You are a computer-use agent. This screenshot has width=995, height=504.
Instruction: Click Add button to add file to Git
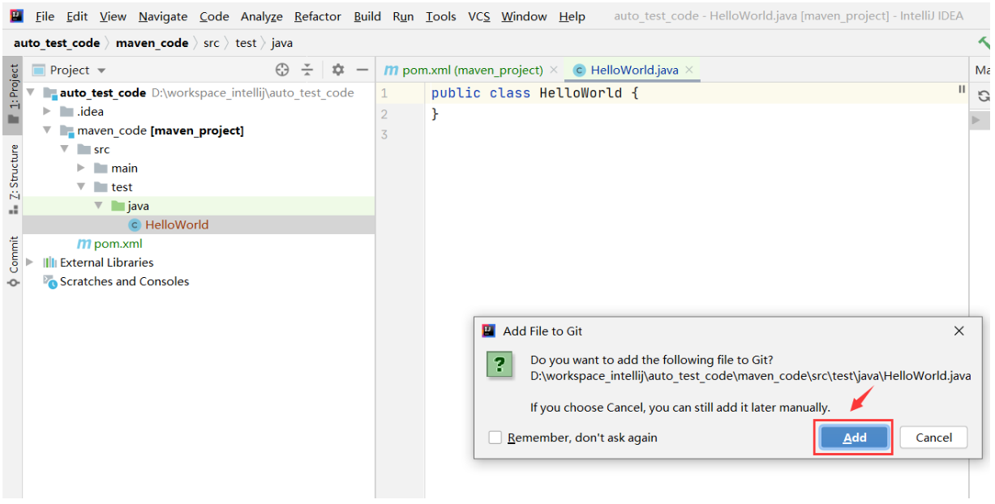854,438
